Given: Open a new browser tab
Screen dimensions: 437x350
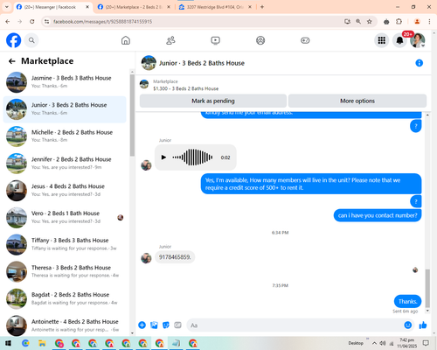Looking at the screenshot, I should coord(262,7).
